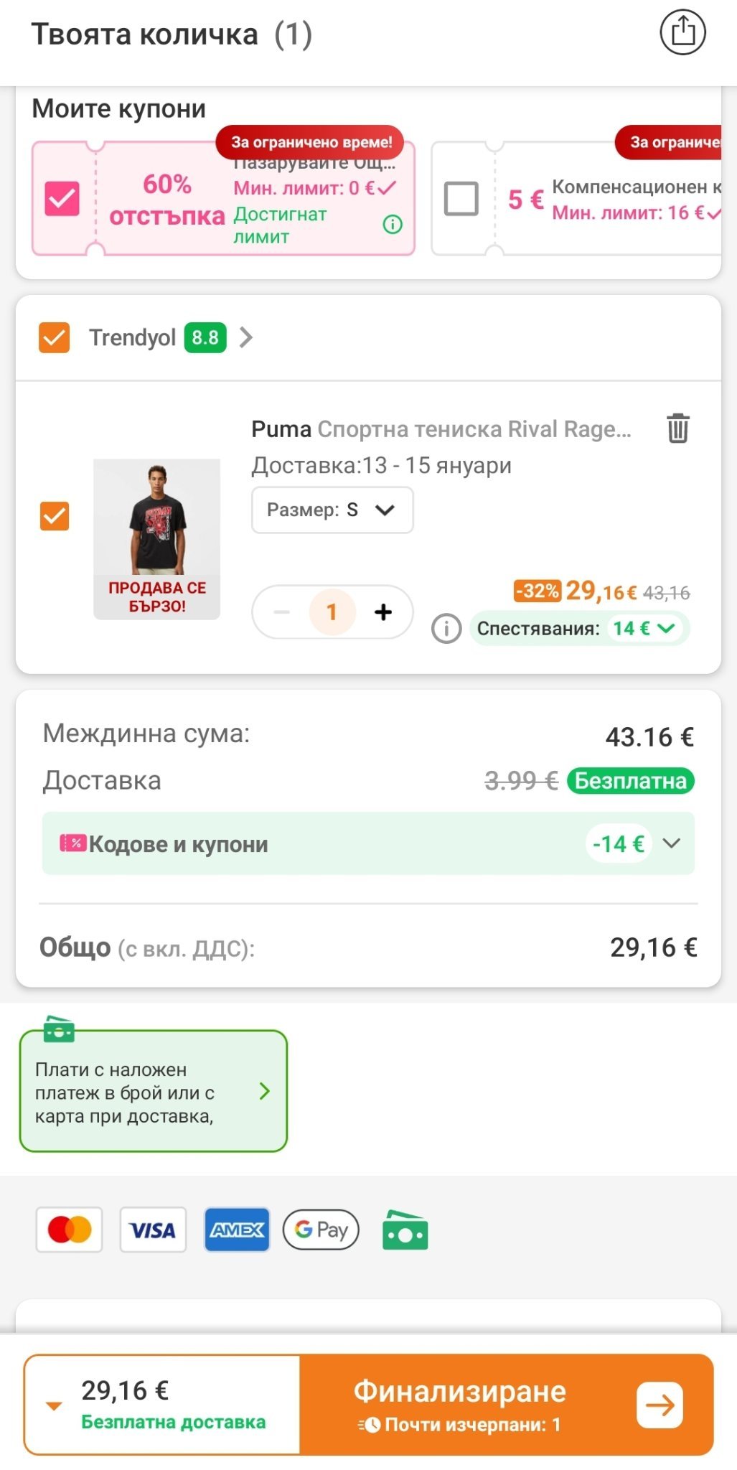Tap the cash on delivery icon
Viewport: 737px width, 1470px height.
click(x=405, y=1230)
